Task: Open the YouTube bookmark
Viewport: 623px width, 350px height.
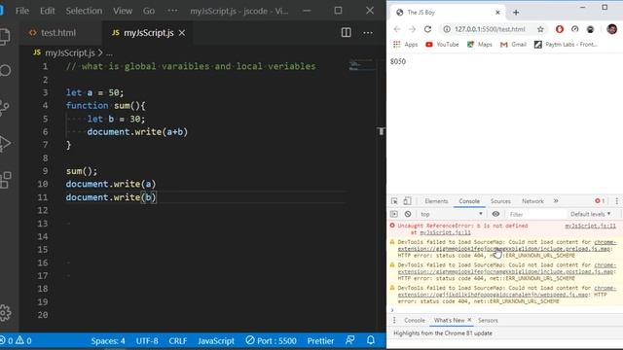Action: coord(442,45)
